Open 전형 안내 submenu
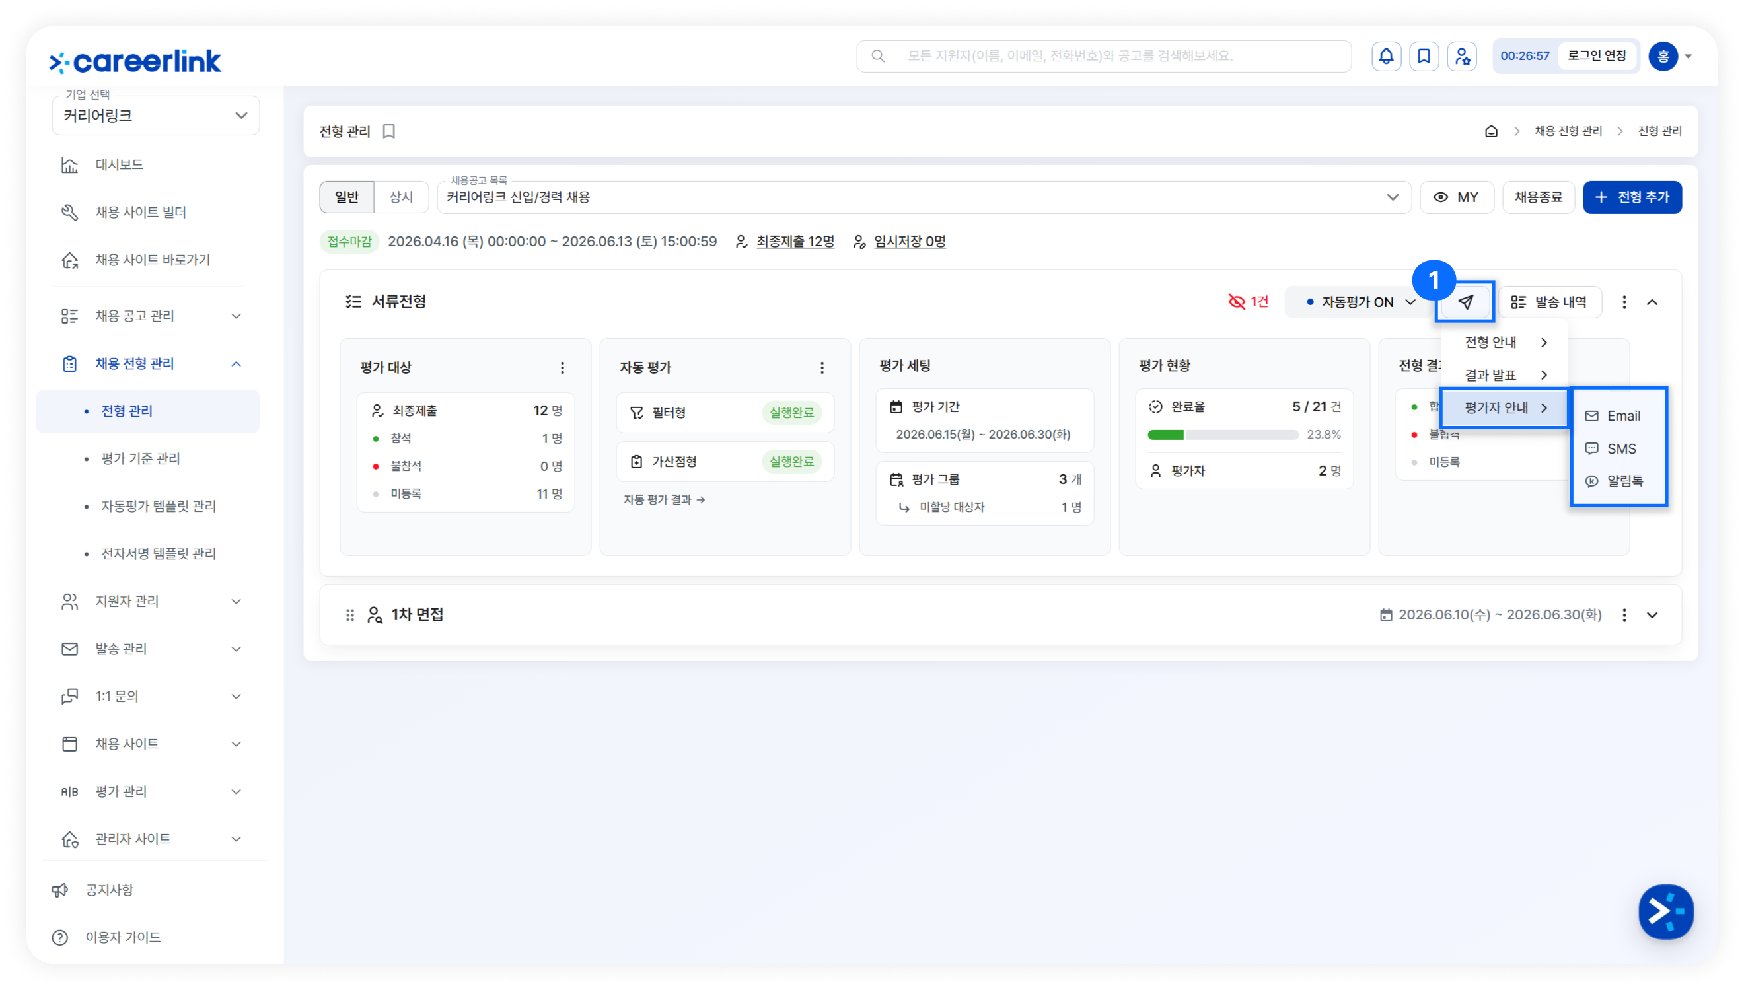1744x990 pixels. (x=1505, y=342)
